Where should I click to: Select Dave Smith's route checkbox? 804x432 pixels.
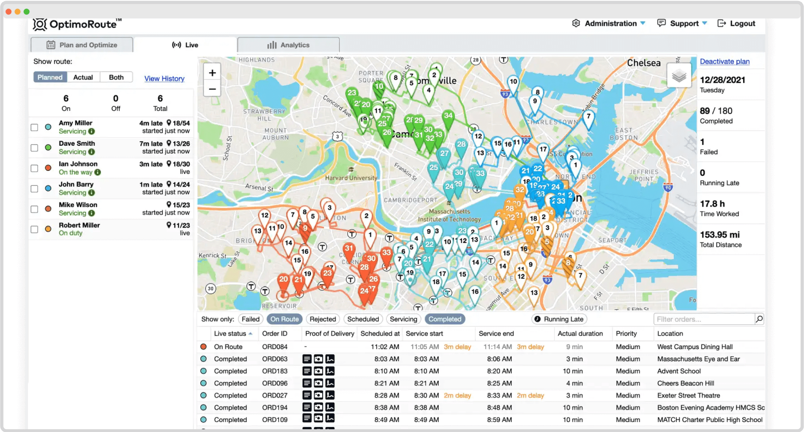coord(34,148)
